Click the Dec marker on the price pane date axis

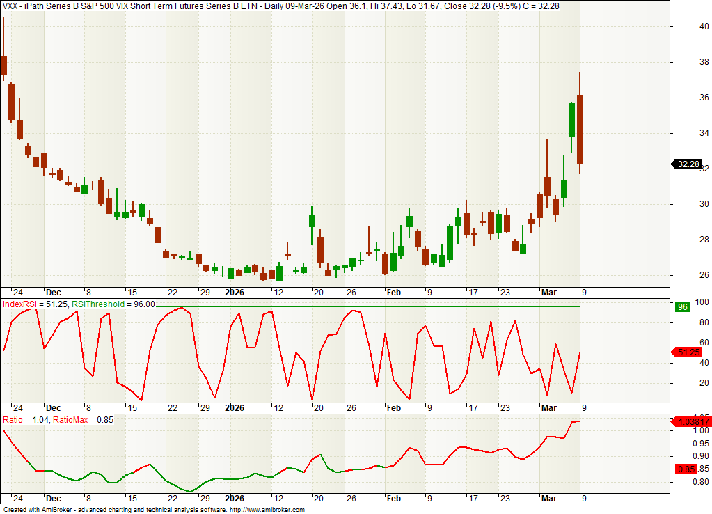53,293
